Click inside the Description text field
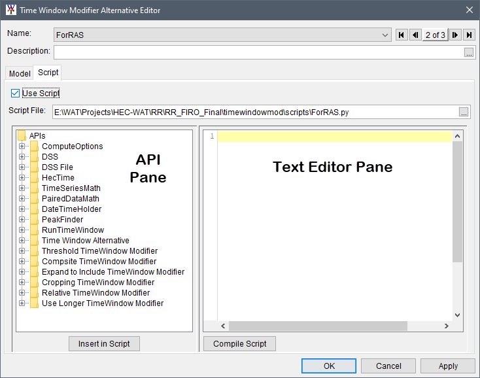 pos(258,52)
